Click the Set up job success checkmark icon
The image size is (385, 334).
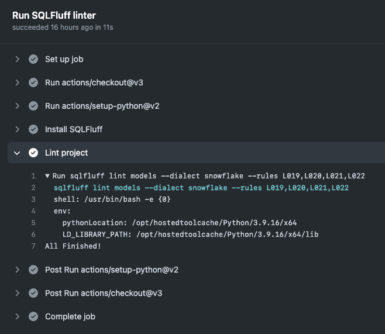coord(33,59)
